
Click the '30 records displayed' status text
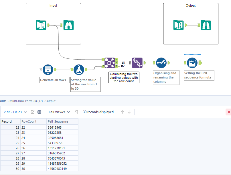pos(98,112)
